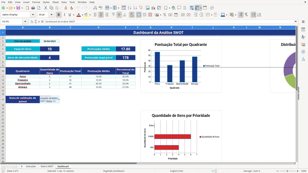The height and width of the screenshot is (173, 308).
Task: Open the Data menu
Action: [64, 2]
